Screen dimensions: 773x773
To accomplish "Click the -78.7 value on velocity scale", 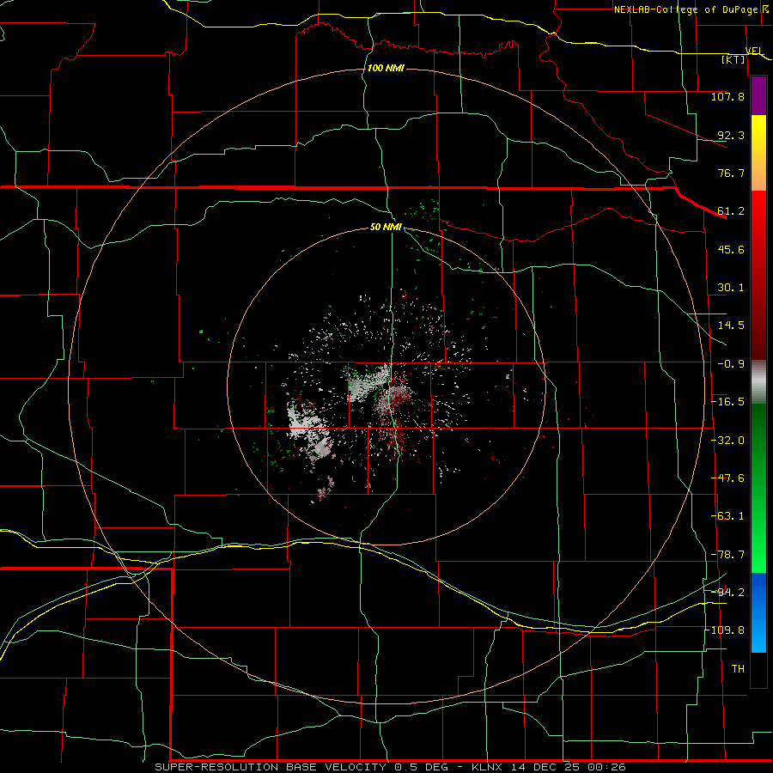I will pos(727,555).
